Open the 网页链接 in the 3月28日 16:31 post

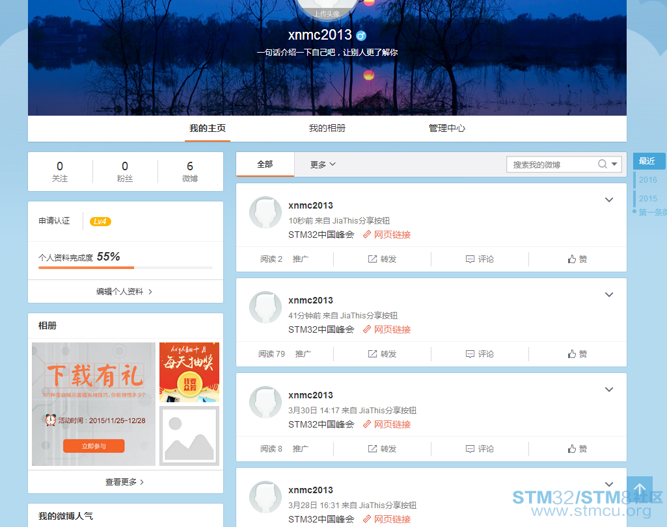tap(387, 519)
